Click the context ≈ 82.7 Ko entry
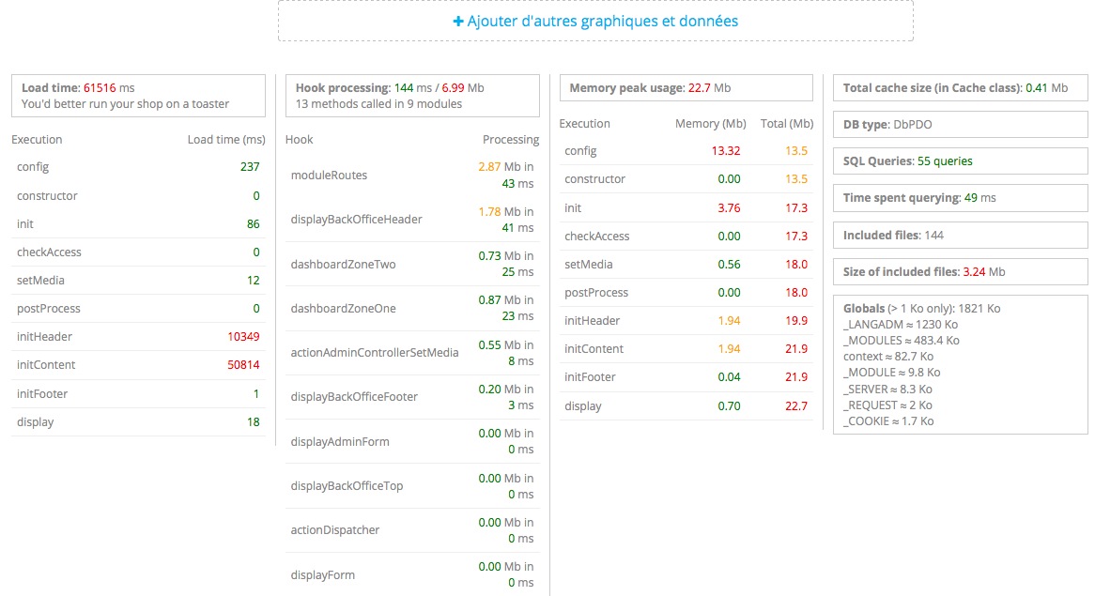Screen dimensions: 1095x596 tap(887, 357)
